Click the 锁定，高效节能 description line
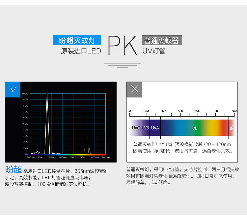This screenshot has width=247, height=218. [x=48, y=178]
